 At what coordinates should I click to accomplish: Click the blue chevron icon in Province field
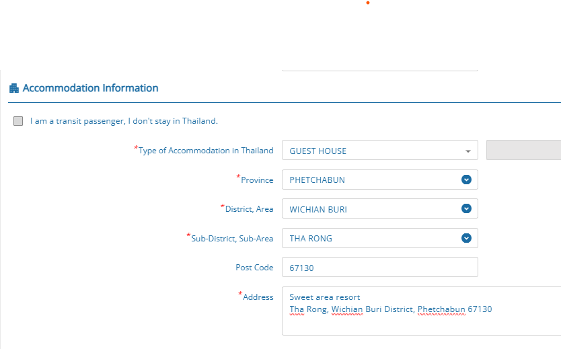pos(466,180)
